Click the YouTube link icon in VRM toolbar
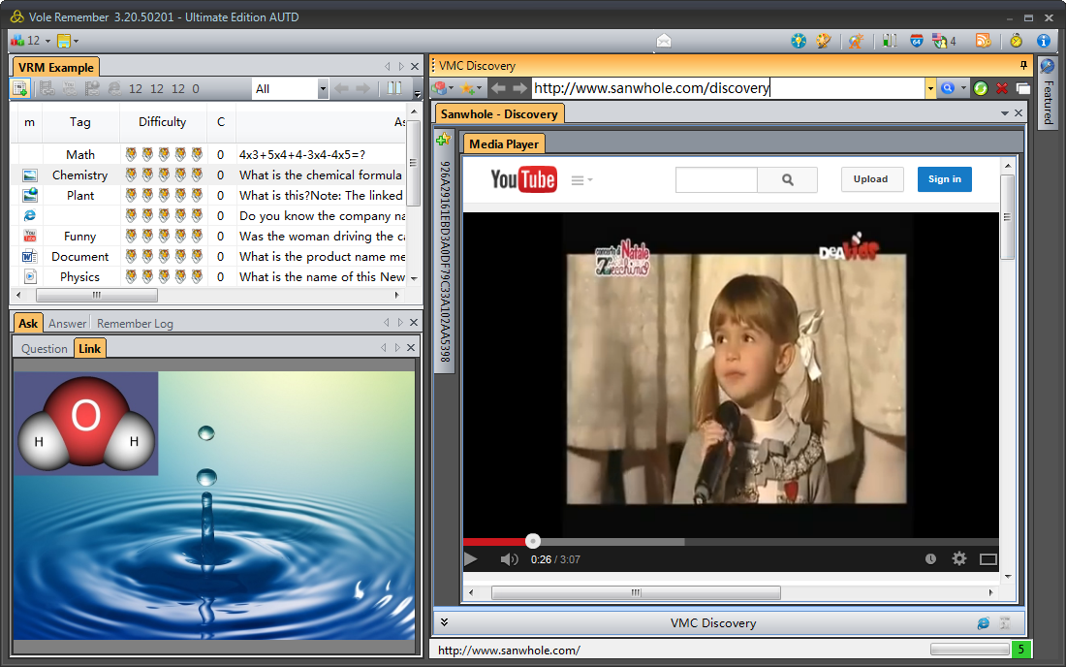 tap(70, 88)
